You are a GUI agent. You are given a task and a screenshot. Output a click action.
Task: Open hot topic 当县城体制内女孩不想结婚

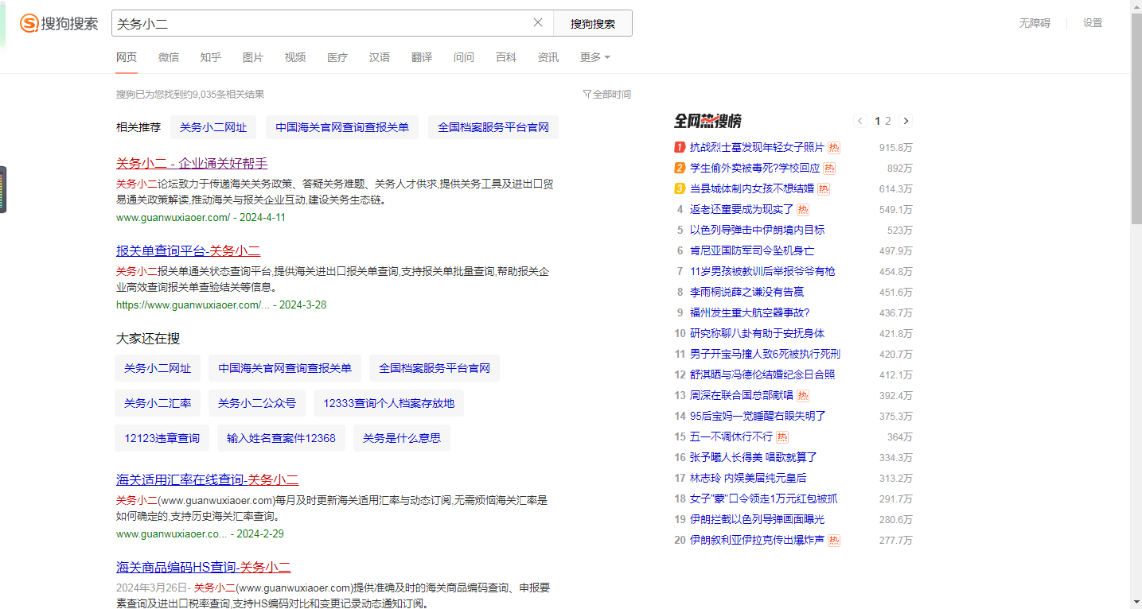click(x=752, y=188)
